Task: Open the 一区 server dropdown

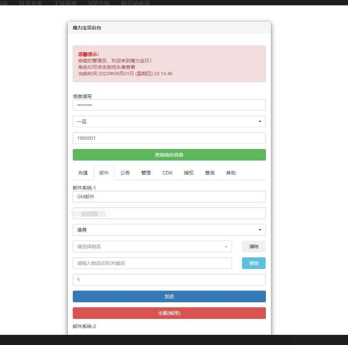Action: pos(169,122)
